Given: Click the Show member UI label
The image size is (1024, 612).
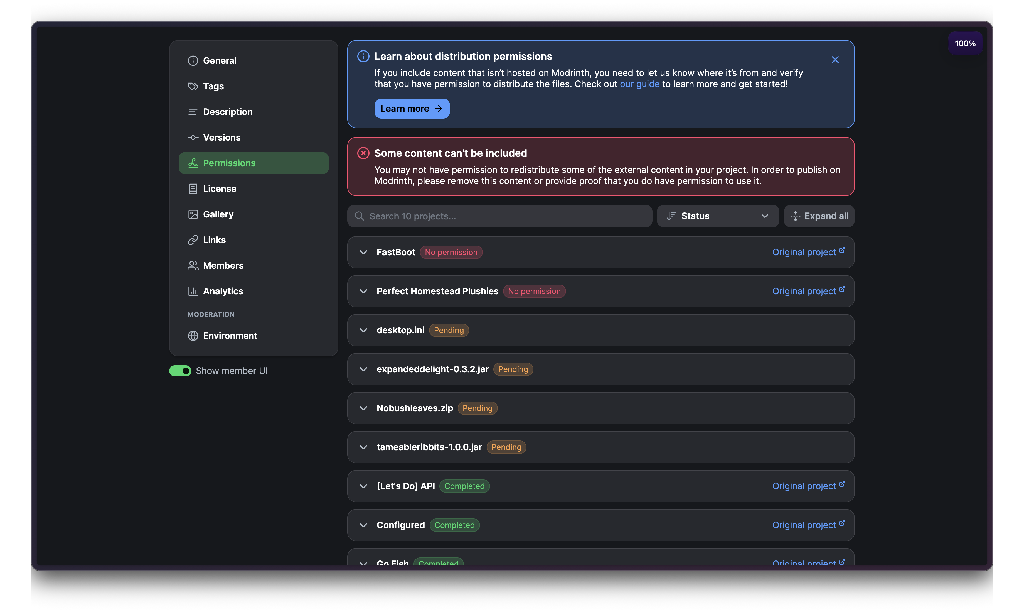Looking at the screenshot, I should point(232,371).
